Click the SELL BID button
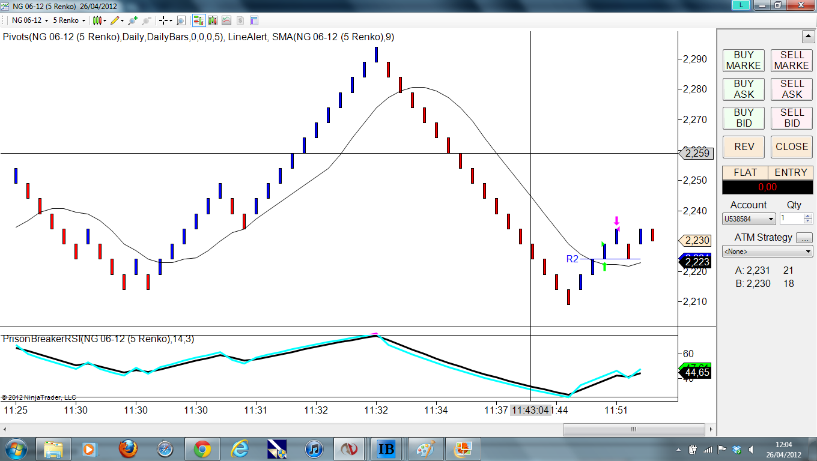Image resolution: width=817 pixels, height=461 pixels. pyautogui.click(x=792, y=118)
